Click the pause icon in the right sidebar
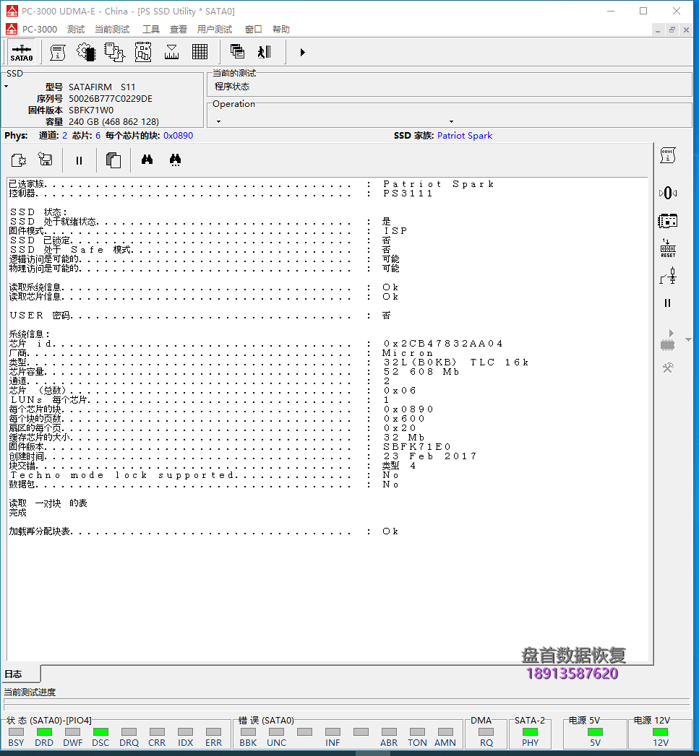699x756 pixels. pos(668,303)
